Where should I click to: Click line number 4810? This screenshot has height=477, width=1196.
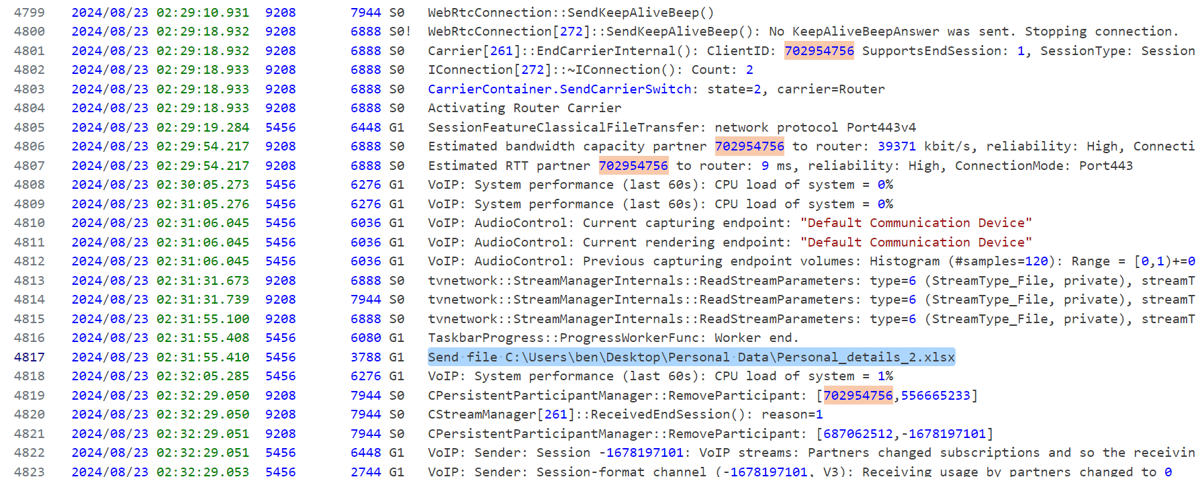click(x=30, y=223)
